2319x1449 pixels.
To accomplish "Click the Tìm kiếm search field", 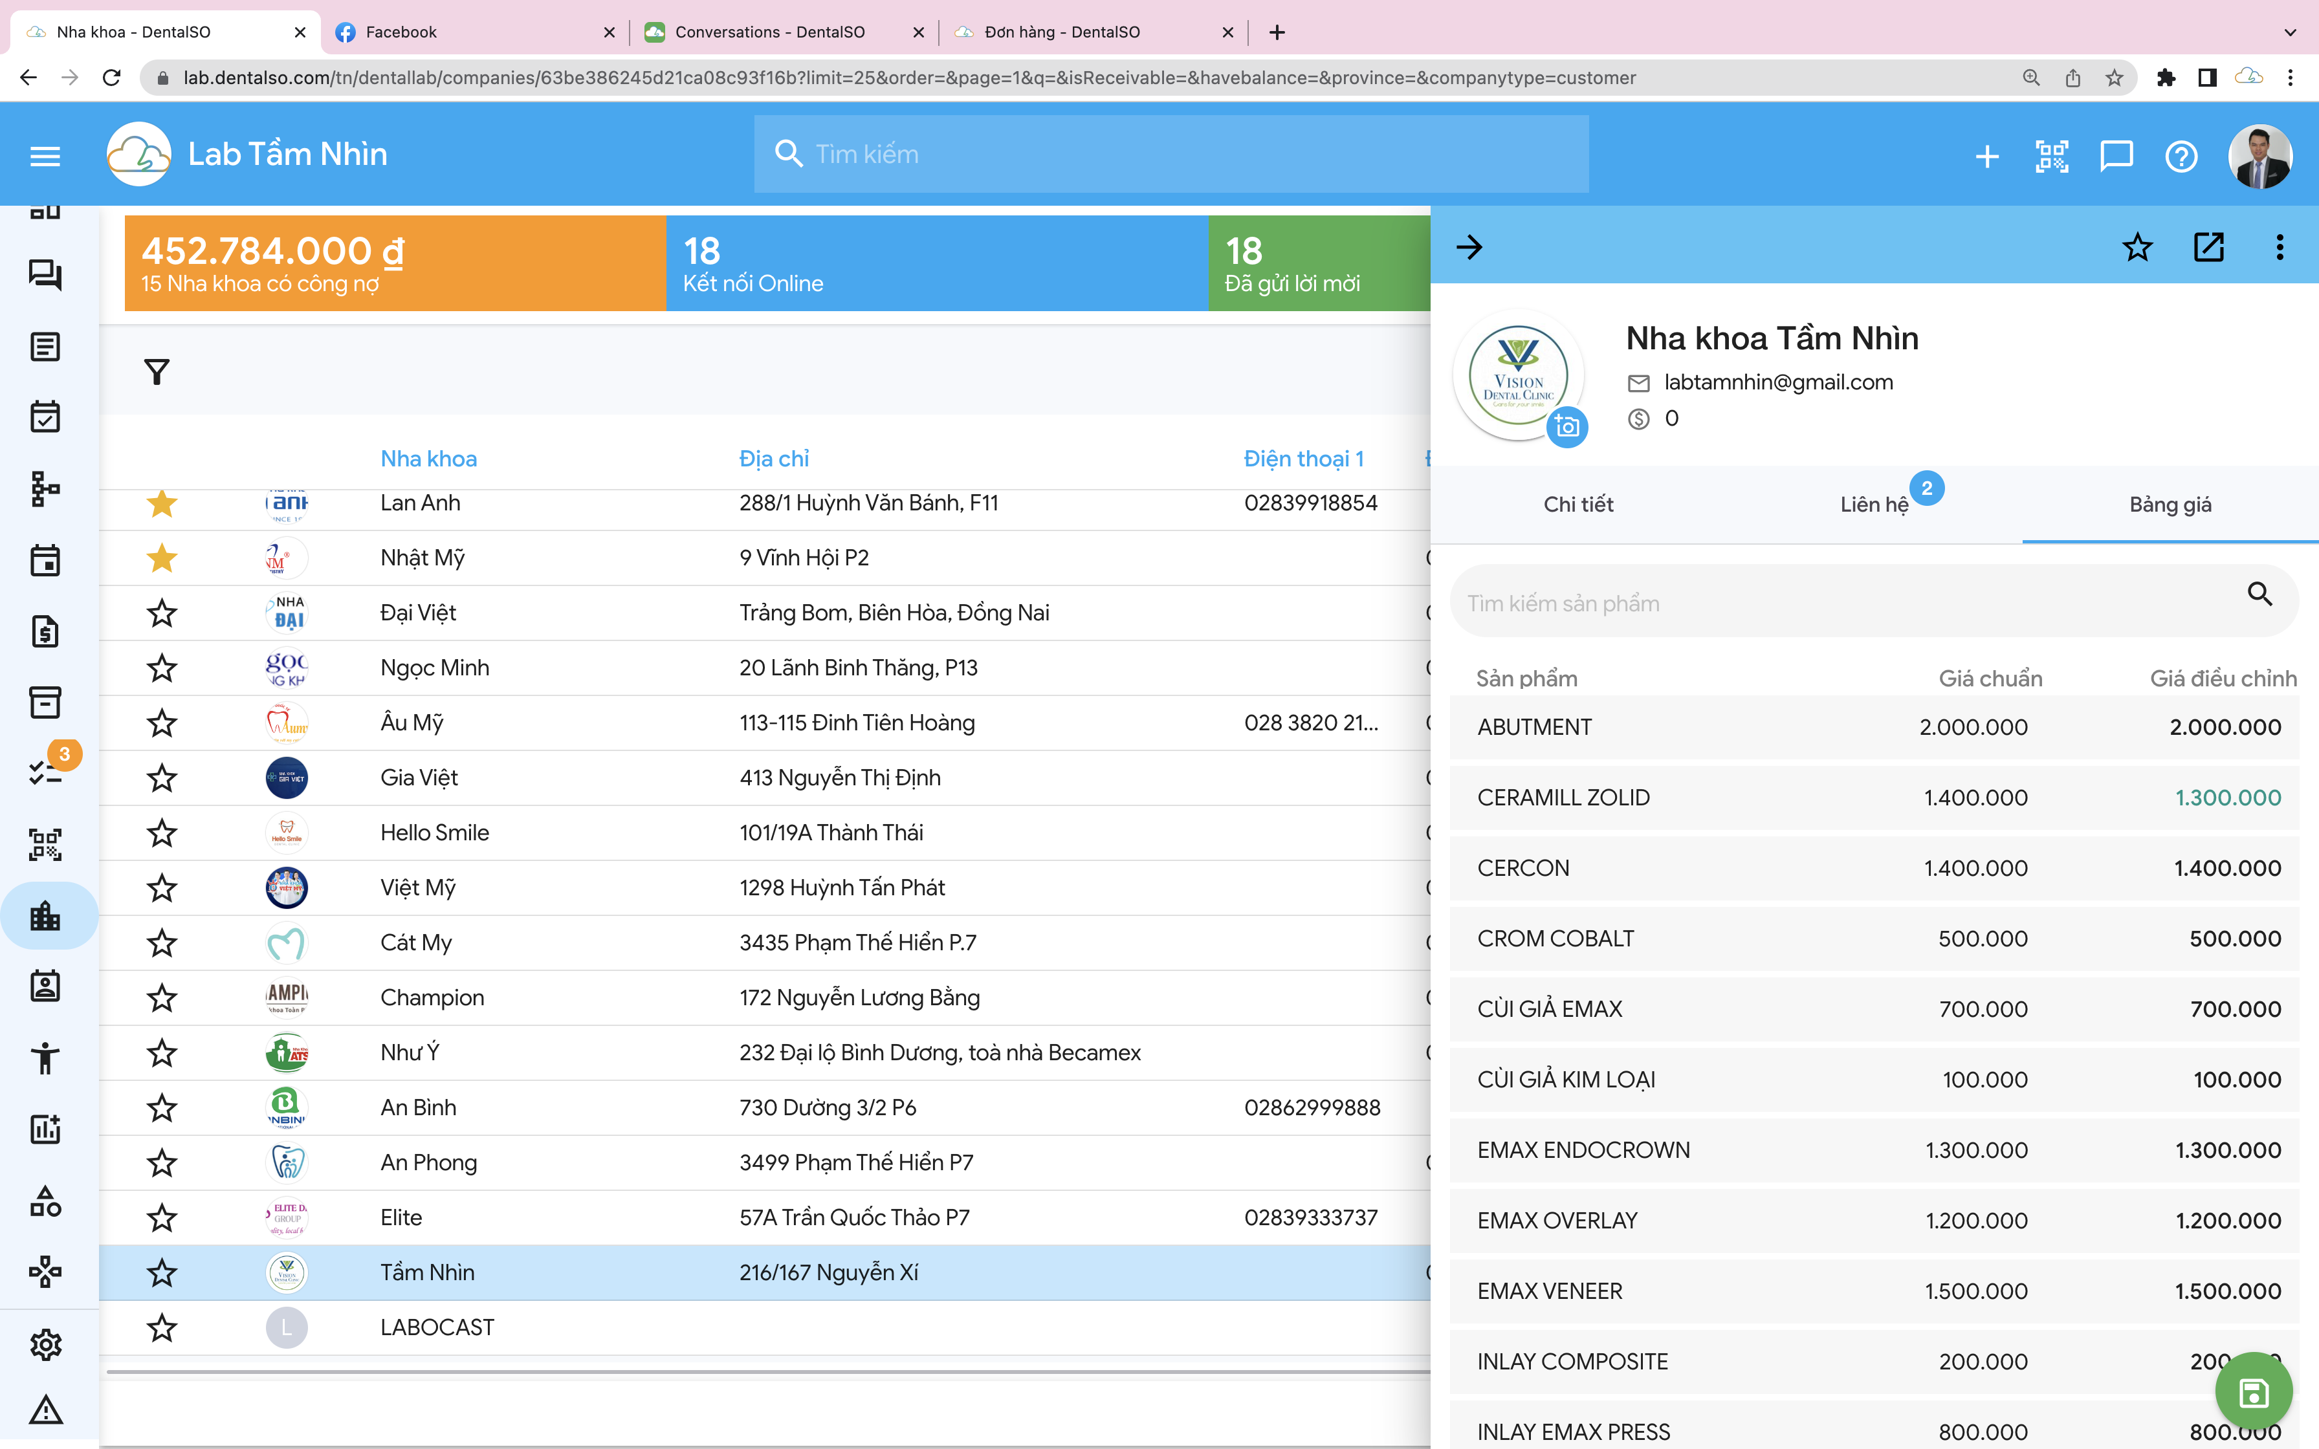I will pos(1171,155).
